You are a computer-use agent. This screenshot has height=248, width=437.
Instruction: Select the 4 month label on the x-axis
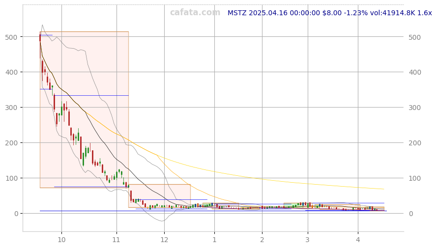pyautogui.click(x=358, y=240)
